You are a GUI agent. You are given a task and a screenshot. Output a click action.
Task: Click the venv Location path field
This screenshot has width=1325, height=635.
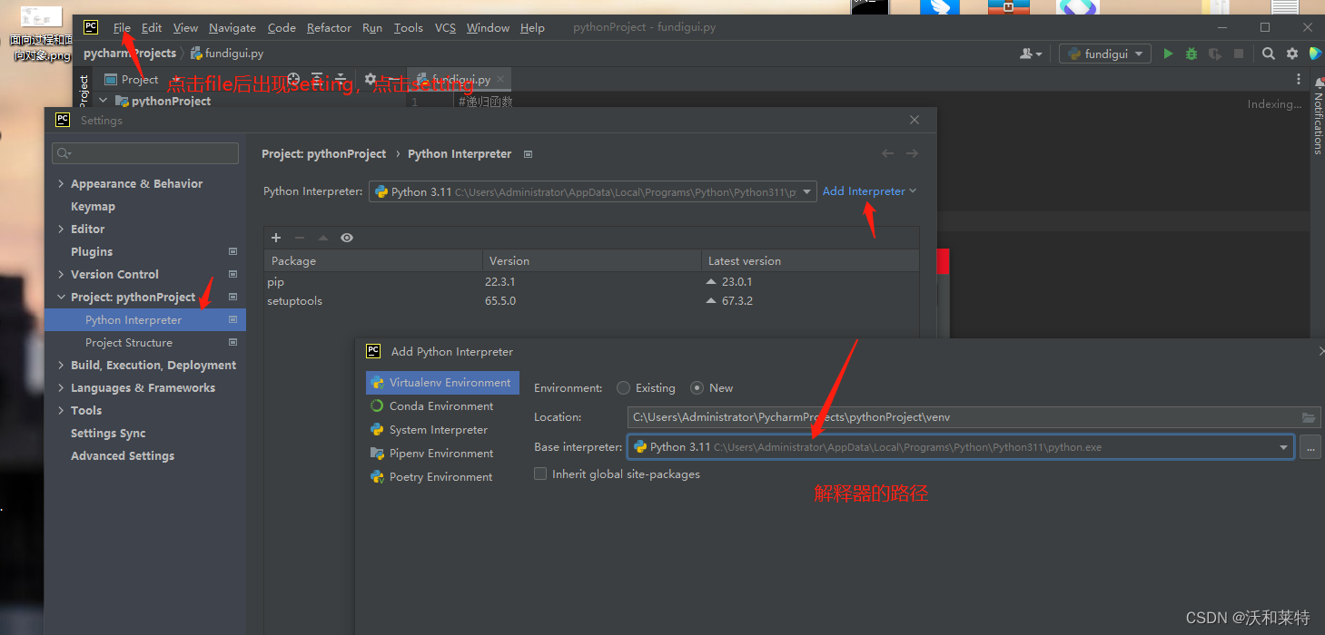[x=974, y=417]
